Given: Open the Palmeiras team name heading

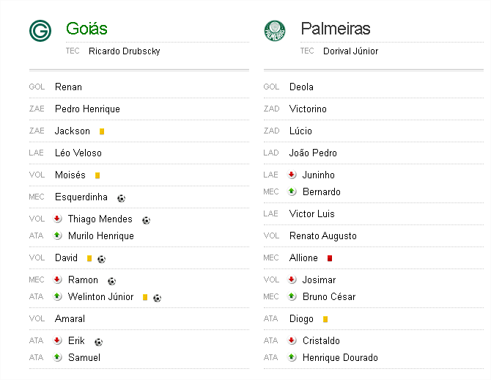Looking at the screenshot, I should [x=336, y=29].
